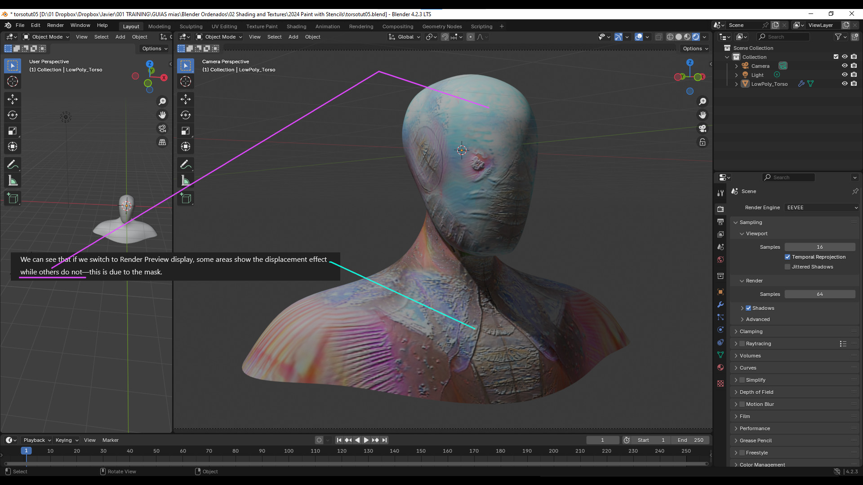
Task: Toggle perspective/orthographic grid icon in the left viewport
Action: [x=162, y=142]
